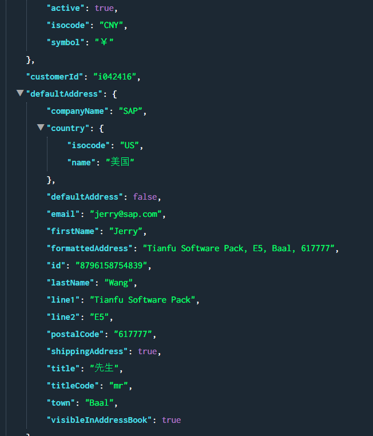Click the defaultAddress false value
Viewport: 373px width, 436px height.
(x=145, y=197)
